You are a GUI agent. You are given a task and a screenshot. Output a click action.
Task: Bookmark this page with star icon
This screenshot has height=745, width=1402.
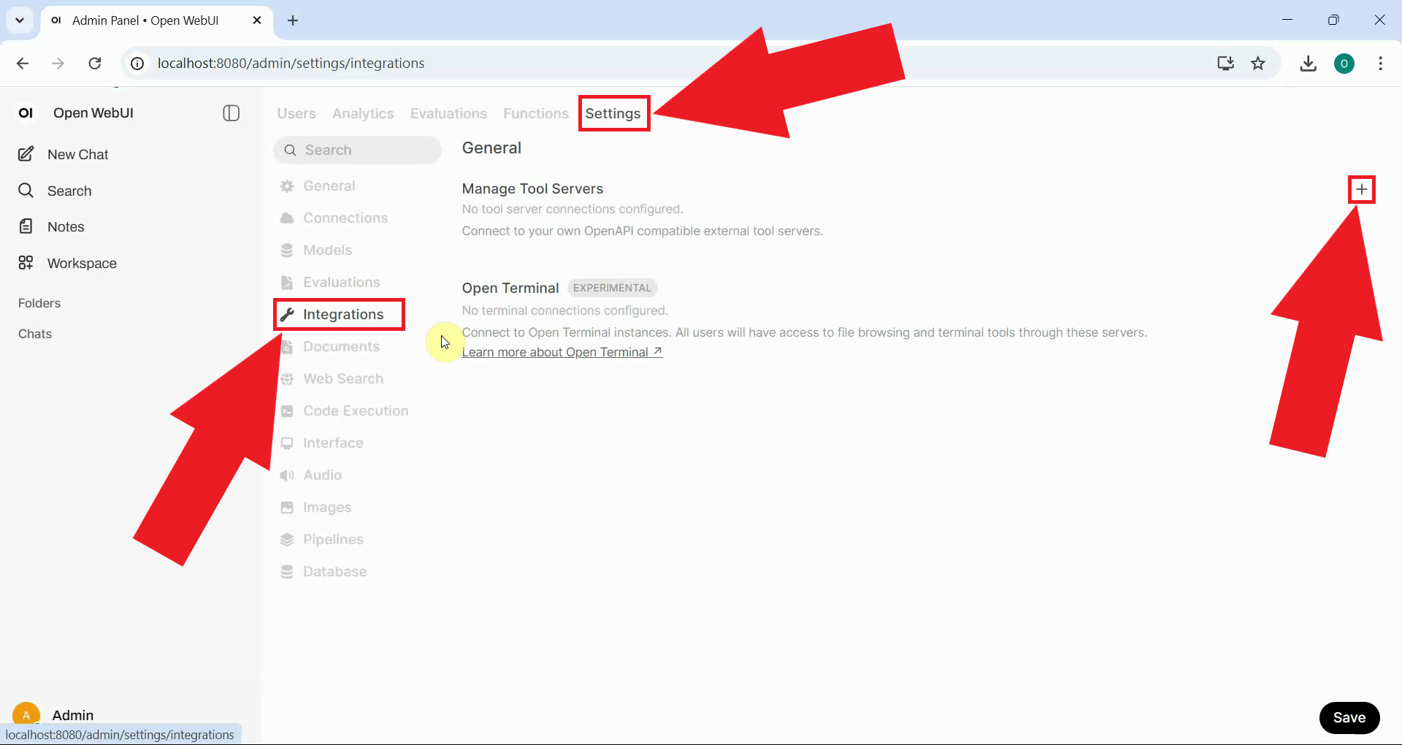click(1257, 64)
